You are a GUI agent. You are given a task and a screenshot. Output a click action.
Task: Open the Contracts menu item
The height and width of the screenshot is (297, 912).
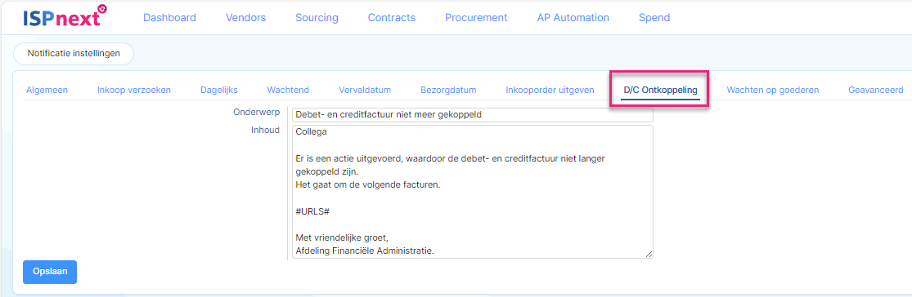[392, 18]
